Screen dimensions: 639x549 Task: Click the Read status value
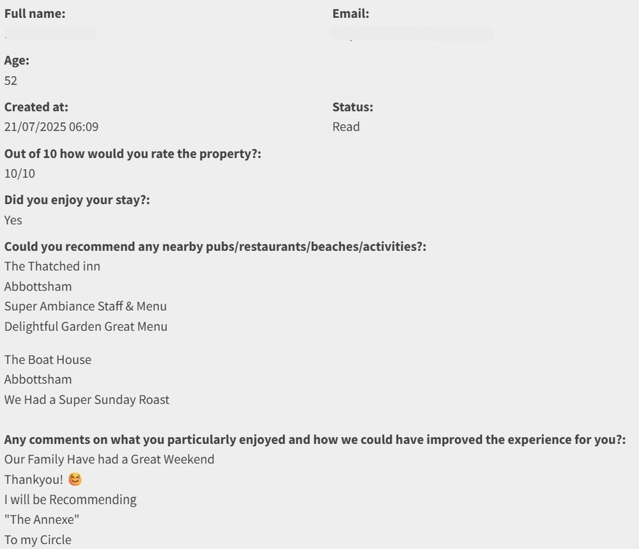[x=346, y=127]
